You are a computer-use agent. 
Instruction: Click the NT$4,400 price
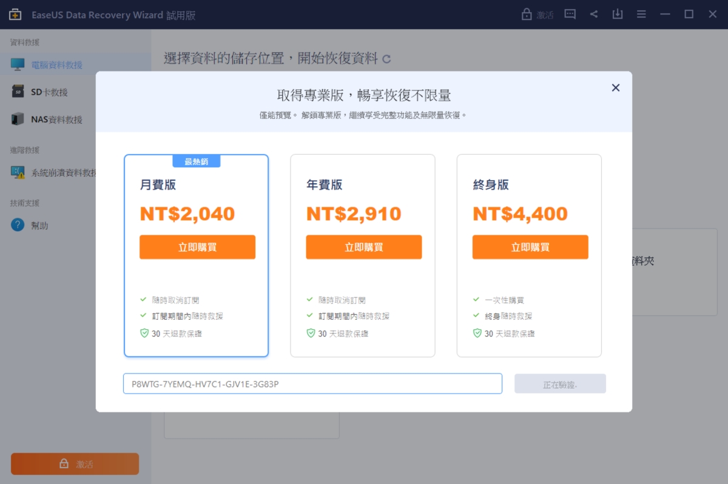pos(520,213)
